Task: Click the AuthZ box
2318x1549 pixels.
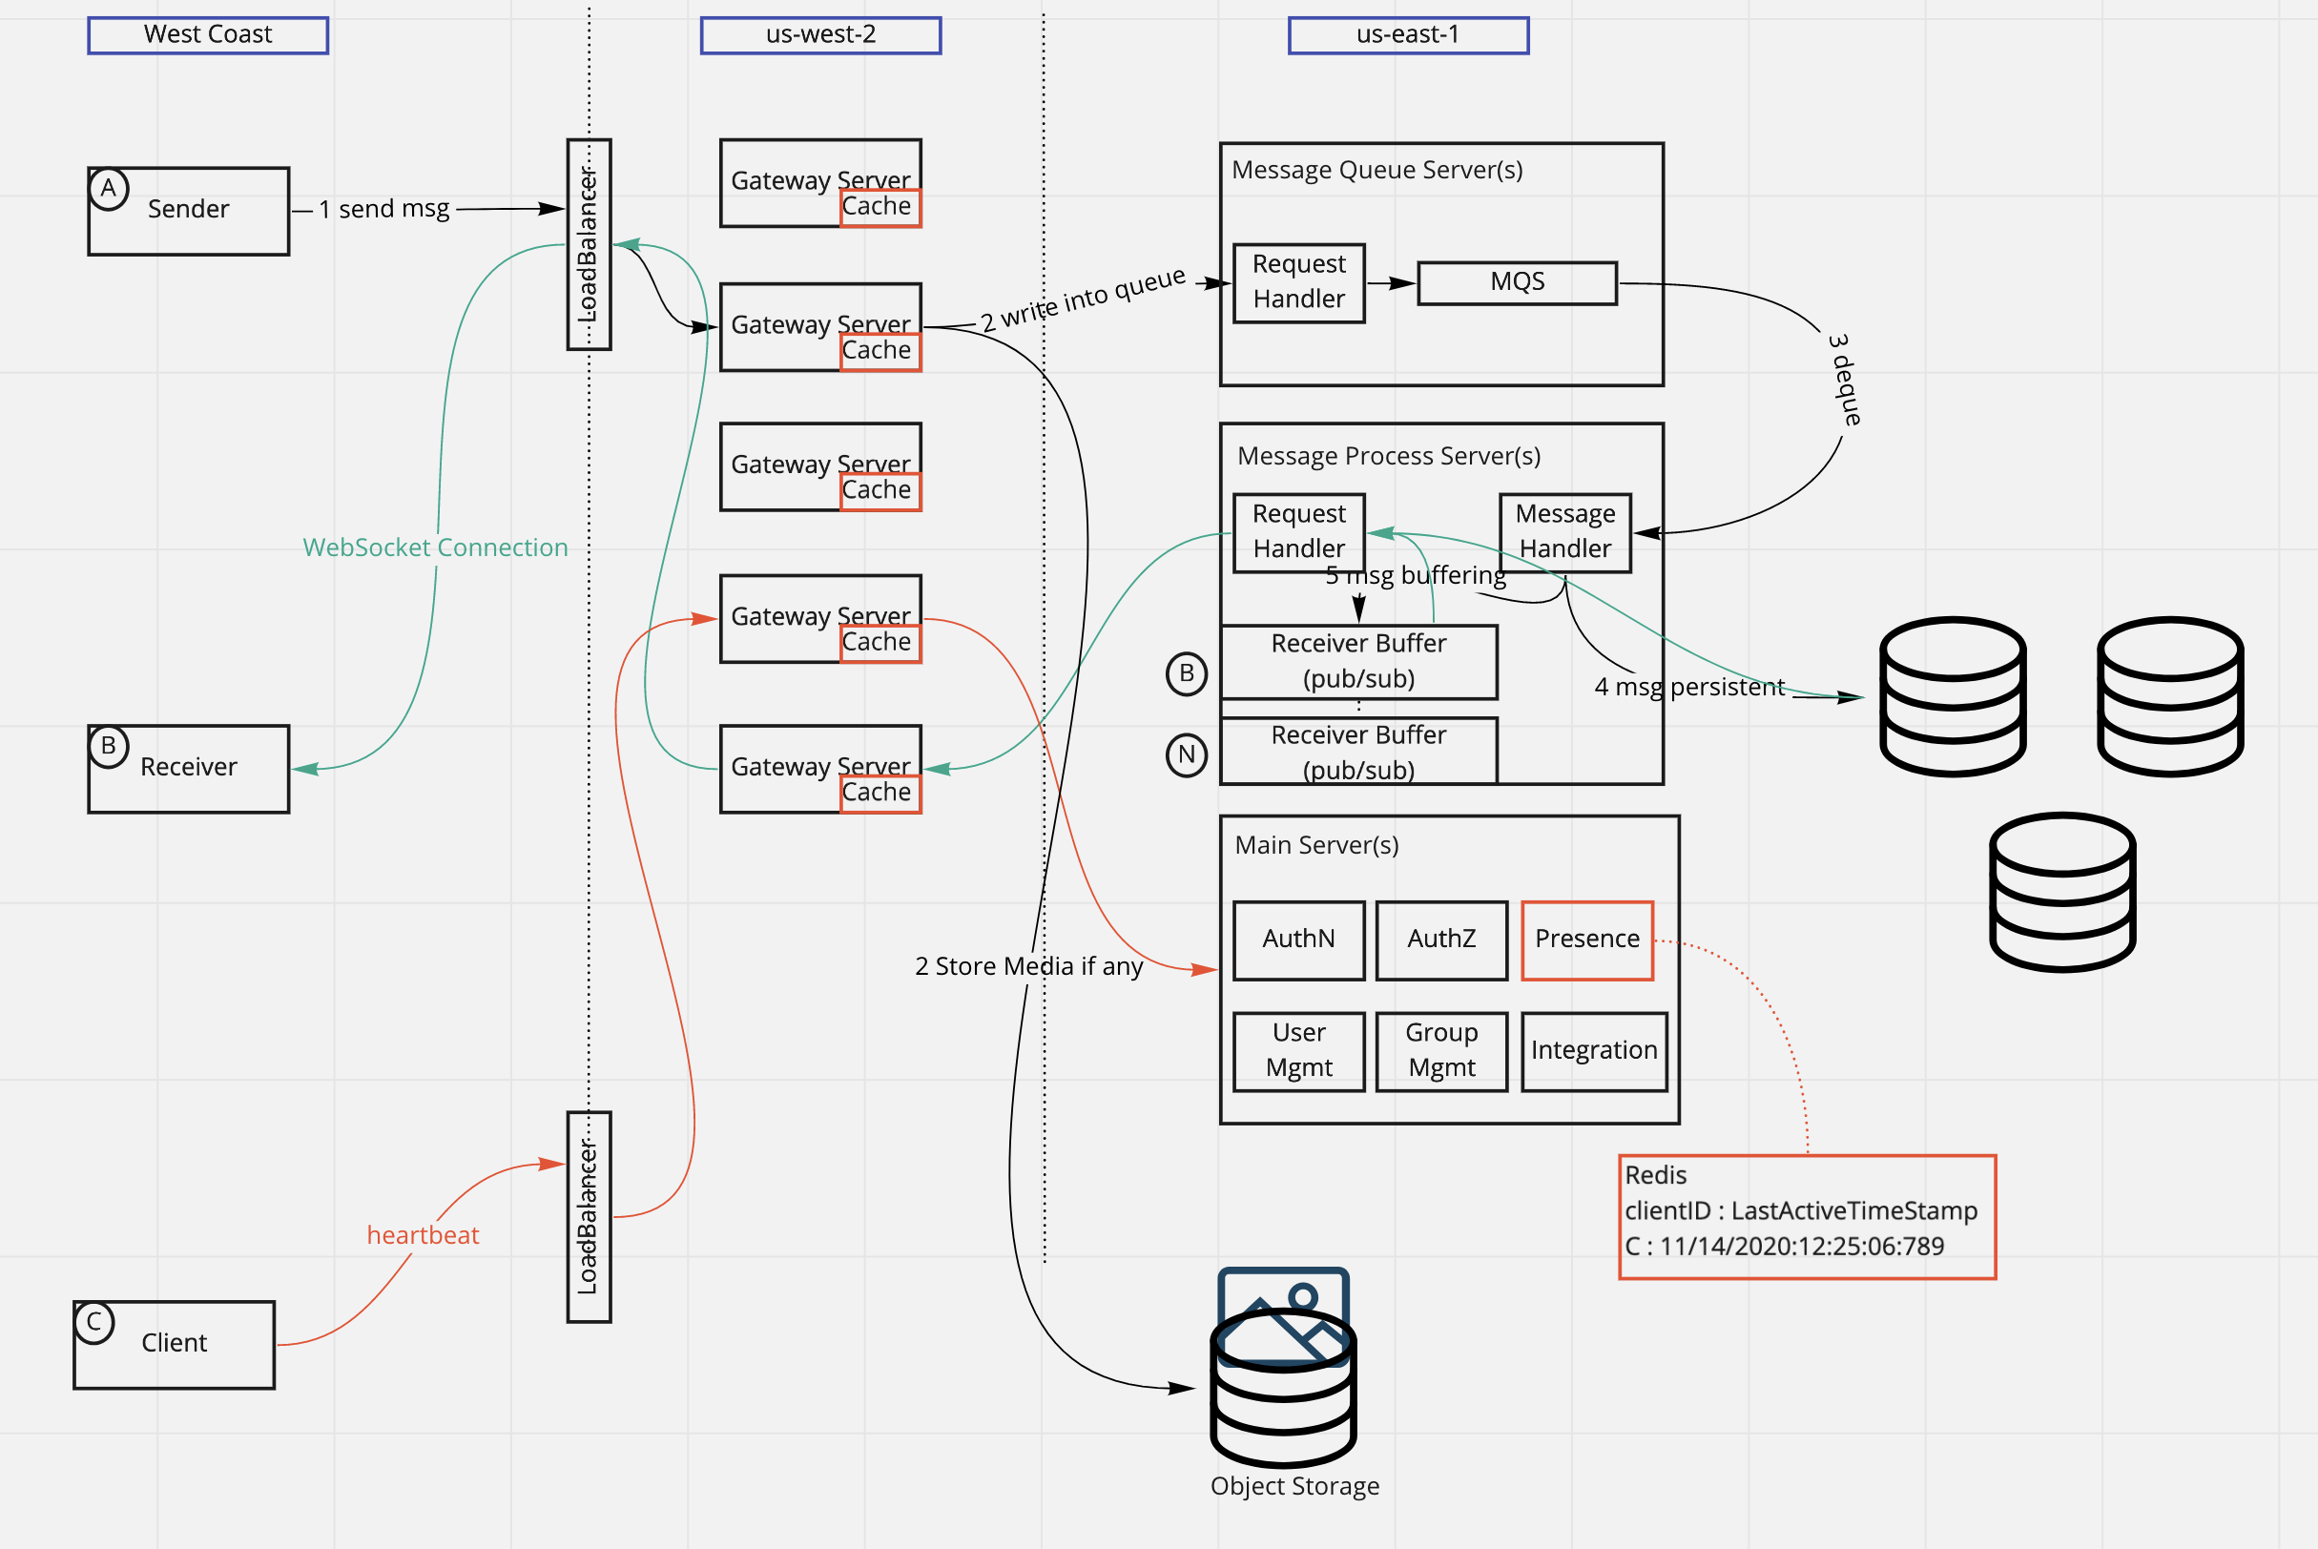Action: coord(1441,940)
